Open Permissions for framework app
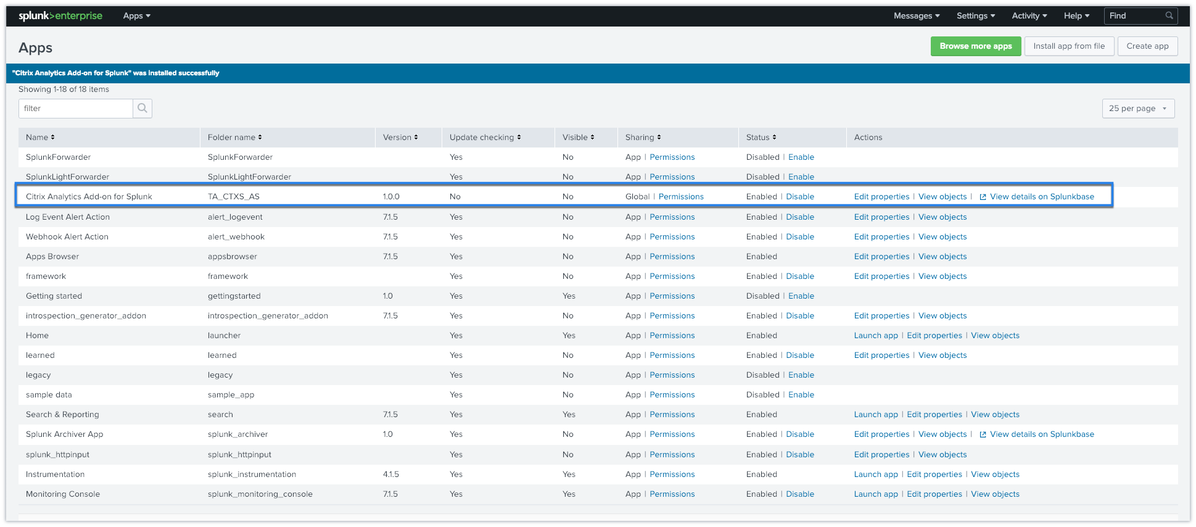The width and height of the screenshot is (1196, 527). tap(672, 276)
